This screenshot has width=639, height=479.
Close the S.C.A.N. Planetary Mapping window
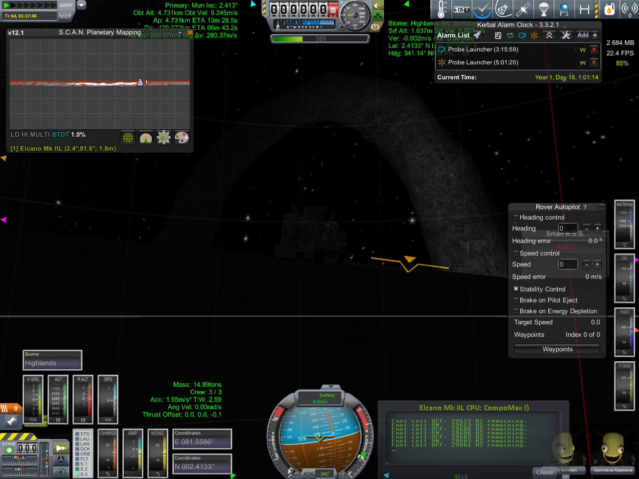[190, 32]
